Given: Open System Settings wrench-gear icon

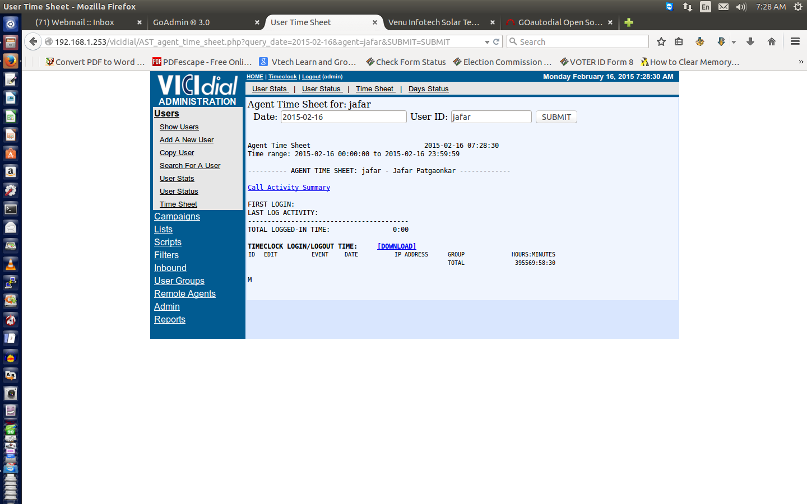Looking at the screenshot, I should 11,190.
